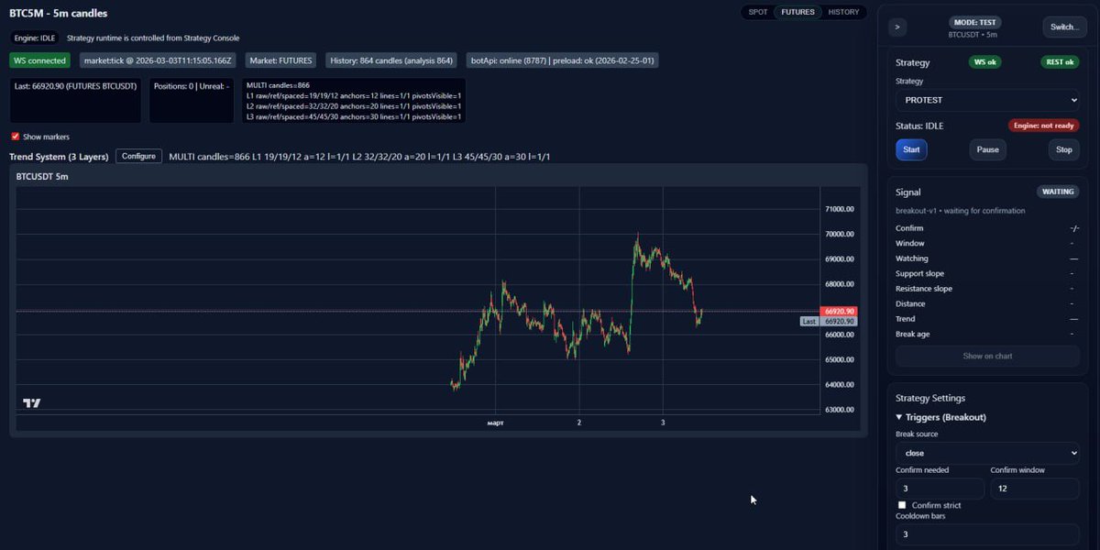Click the botApi online status chip

pos(562,60)
